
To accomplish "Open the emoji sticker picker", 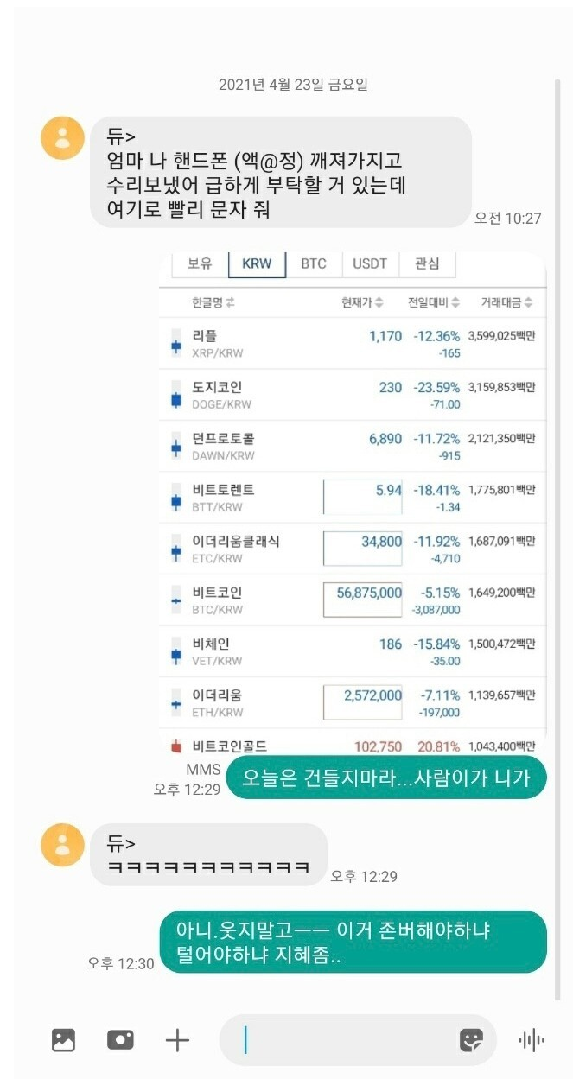I will (x=470, y=1040).
